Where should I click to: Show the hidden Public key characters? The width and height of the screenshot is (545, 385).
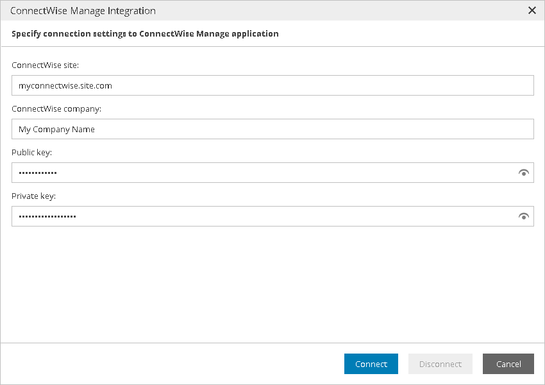(524, 173)
